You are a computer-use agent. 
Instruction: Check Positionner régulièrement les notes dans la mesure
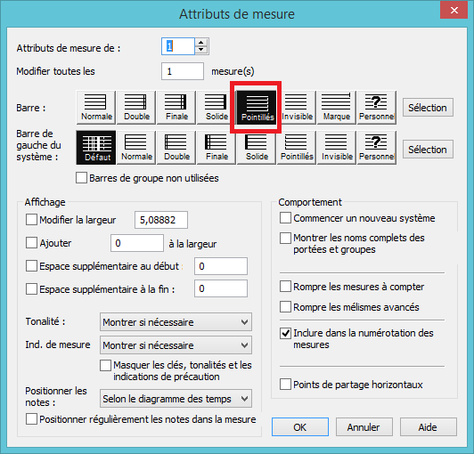31,419
